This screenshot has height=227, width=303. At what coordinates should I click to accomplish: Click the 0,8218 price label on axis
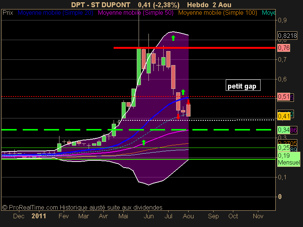click(x=287, y=36)
